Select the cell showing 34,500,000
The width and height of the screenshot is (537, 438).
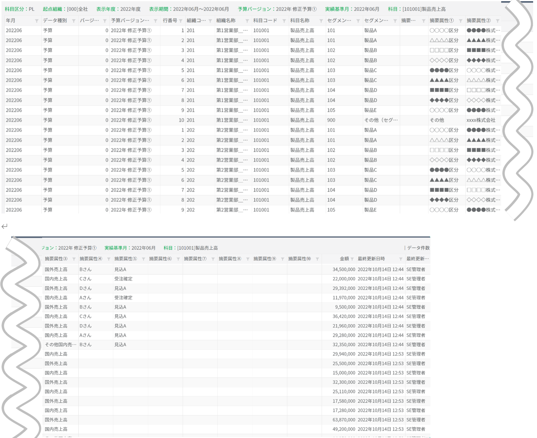[x=344, y=269]
